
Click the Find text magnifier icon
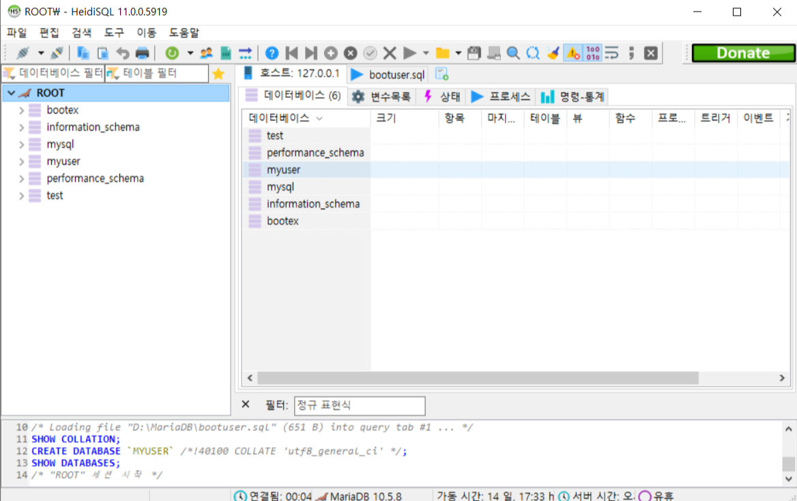pos(513,53)
